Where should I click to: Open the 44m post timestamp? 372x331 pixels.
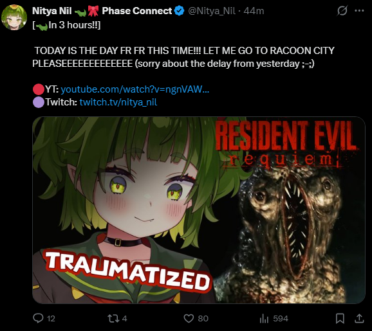click(x=254, y=11)
